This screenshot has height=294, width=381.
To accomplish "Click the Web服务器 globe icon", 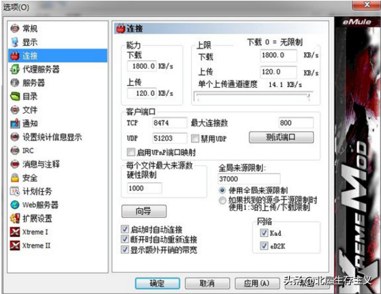I will 15,205.
